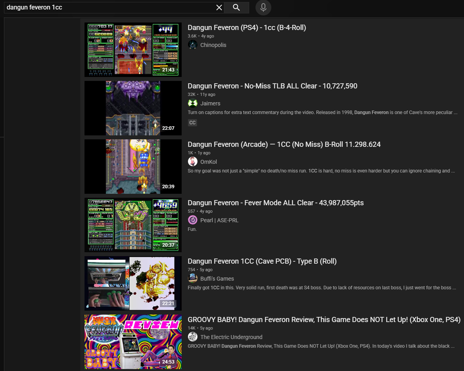Visit the OmKol channel name link
The width and height of the screenshot is (464, 371).
coord(209,162)
